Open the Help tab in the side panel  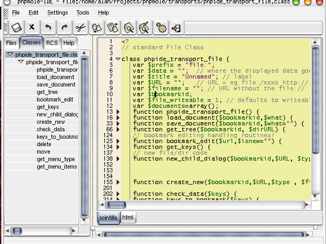[69, 43]
